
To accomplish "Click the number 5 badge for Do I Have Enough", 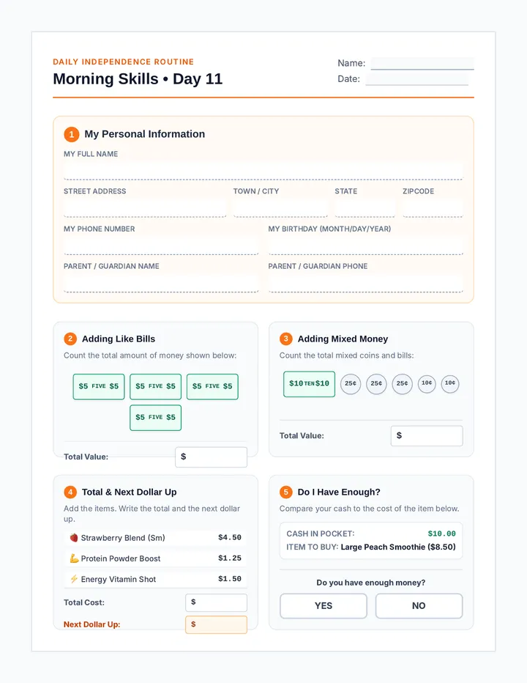I will 286,492.
